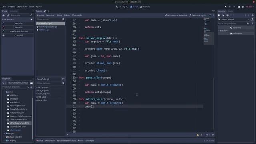Image resolution: width=256 pixels, height=144 pixels.
Task: Show the Inspector object history
Action: (252, 16)
